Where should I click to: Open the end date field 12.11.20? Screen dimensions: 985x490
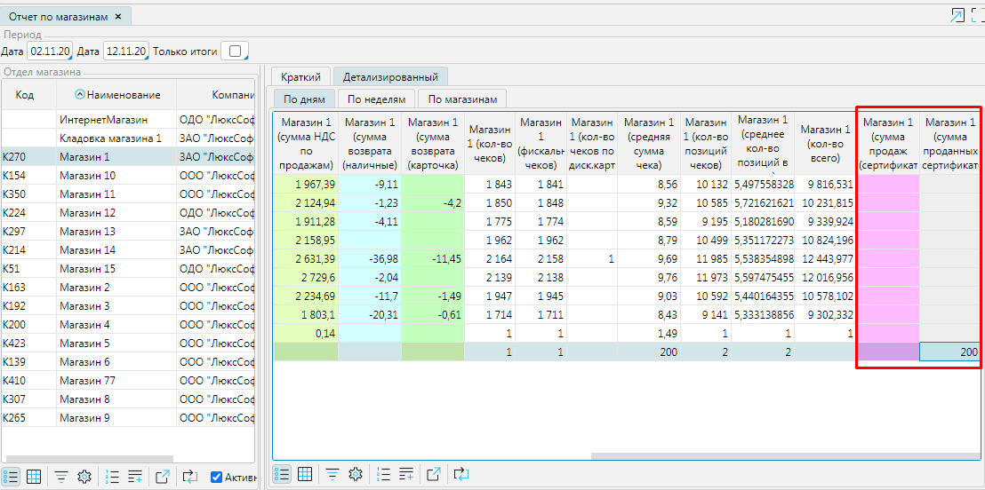[125, 51]
